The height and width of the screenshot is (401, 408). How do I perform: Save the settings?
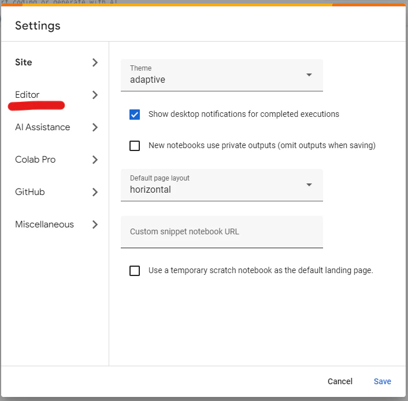click(382, 381)
